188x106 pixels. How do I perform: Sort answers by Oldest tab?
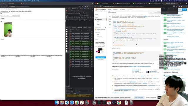click(x=155, y=12)
